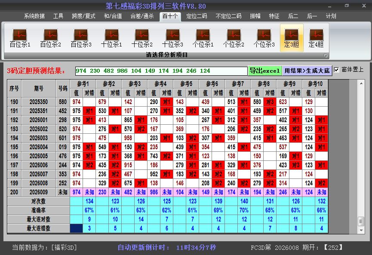
Task: Click the table's vertical scrollbar down arrow
Action: point(361,230)
